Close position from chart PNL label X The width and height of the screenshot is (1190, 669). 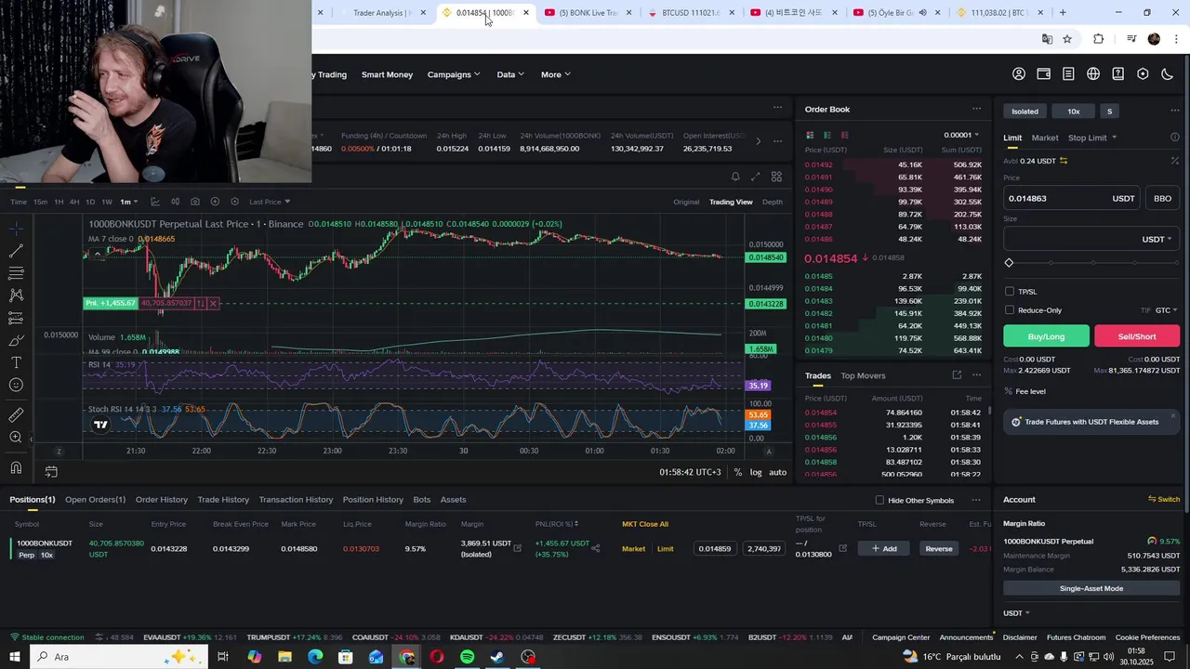coord(213,303)
